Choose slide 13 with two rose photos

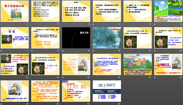click(x=15, y=64)
